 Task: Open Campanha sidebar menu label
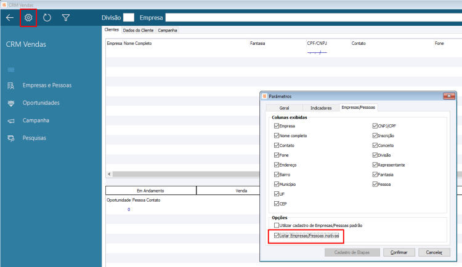click(36, 121)
